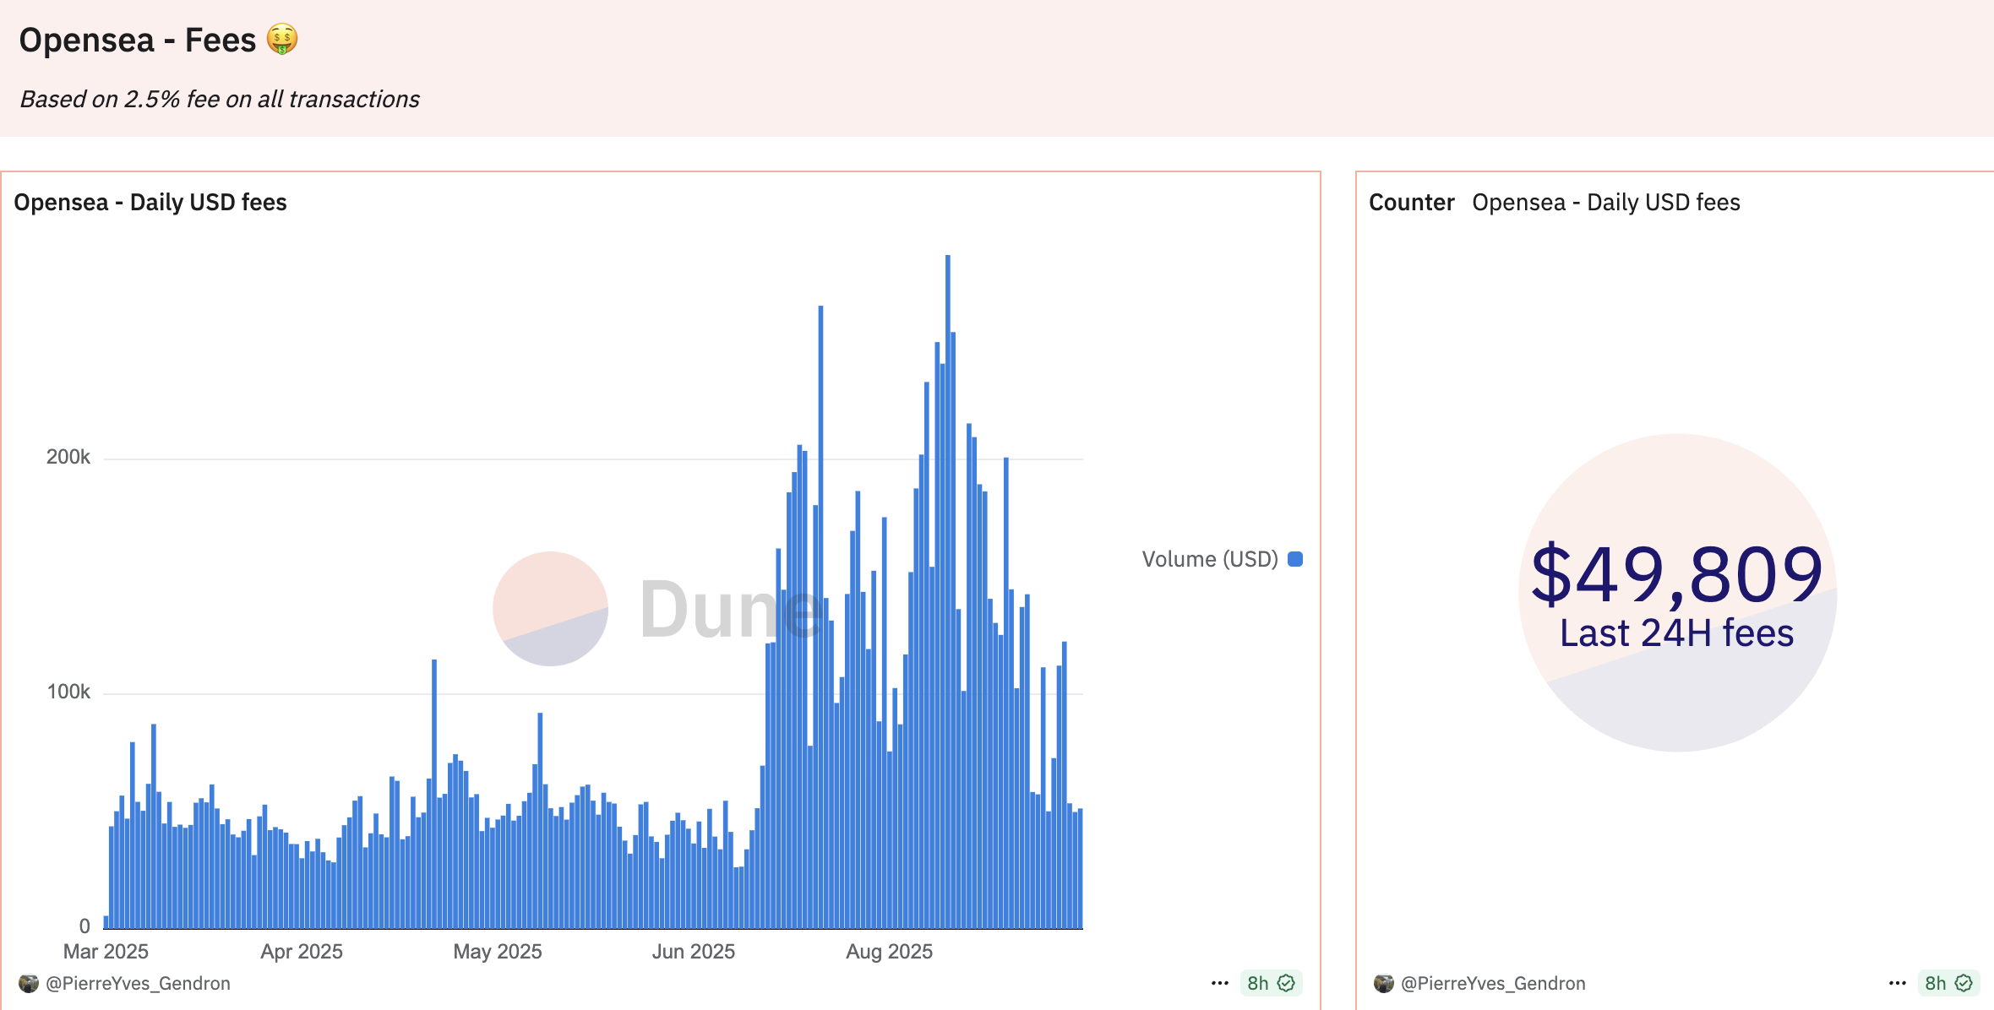Toggle the Volume (USD) legend series
This screenshot has width=1994, height=1010.
[1209, 559]
